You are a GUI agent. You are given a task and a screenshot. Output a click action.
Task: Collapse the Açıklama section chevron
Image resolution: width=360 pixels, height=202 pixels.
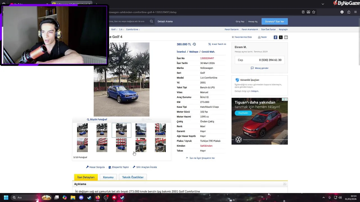285,184
